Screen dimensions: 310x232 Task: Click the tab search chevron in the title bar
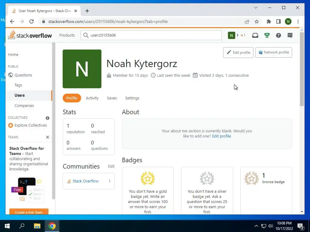(256, 8)
